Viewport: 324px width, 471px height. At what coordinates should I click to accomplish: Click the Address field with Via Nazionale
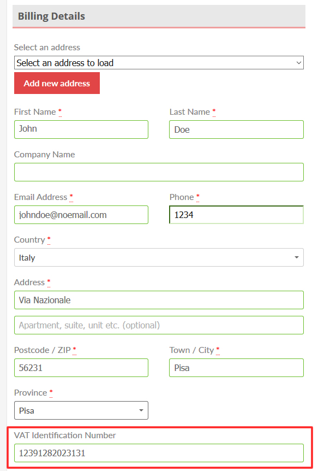pyautogui.click(x=159, y=300)
